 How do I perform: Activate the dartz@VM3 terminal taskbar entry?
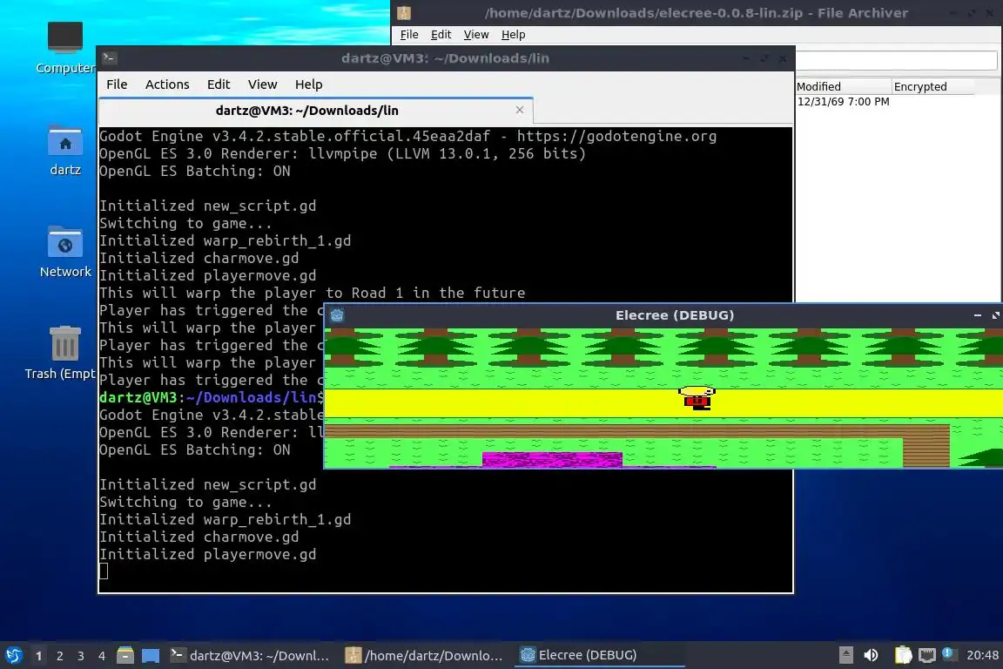tap(250, 655)
